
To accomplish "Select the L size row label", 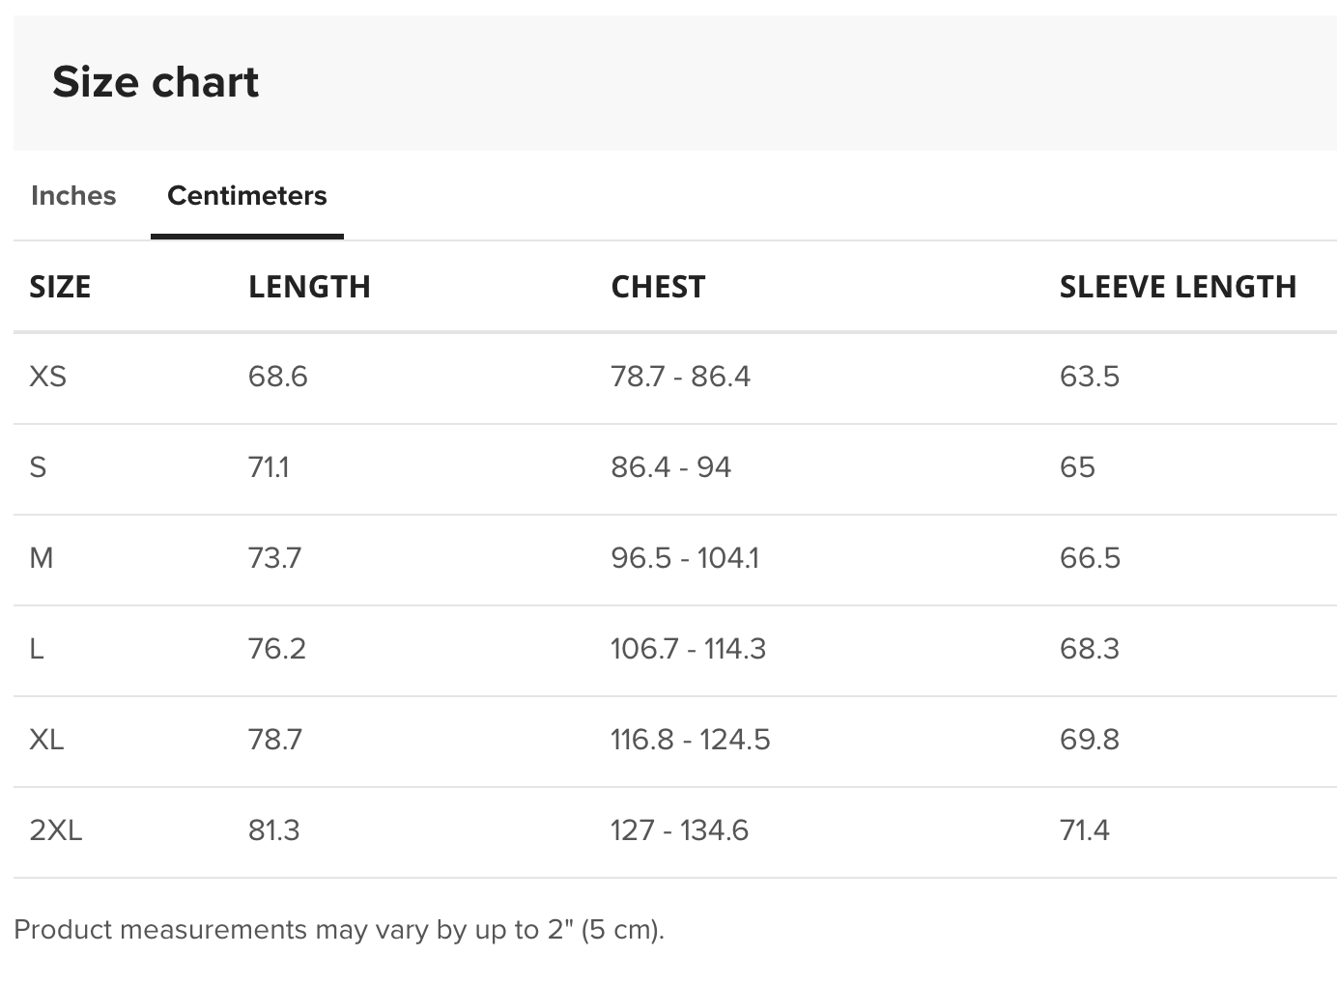I will click(37, 649).
